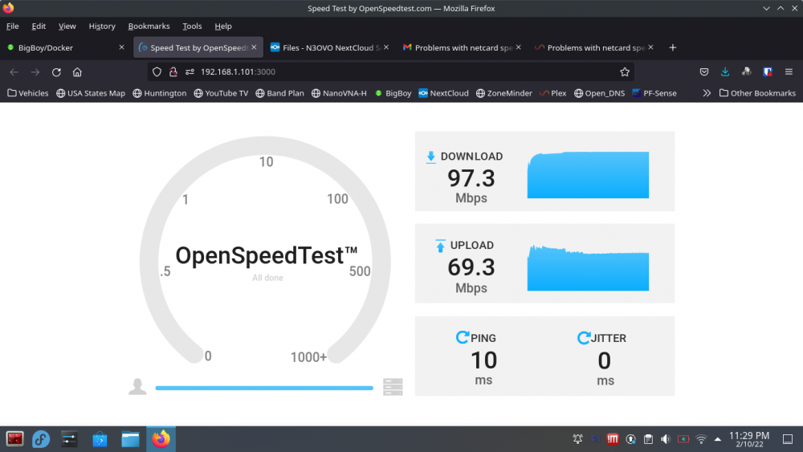Open the Help menu

pyautogui.click(x=222, y=26)
